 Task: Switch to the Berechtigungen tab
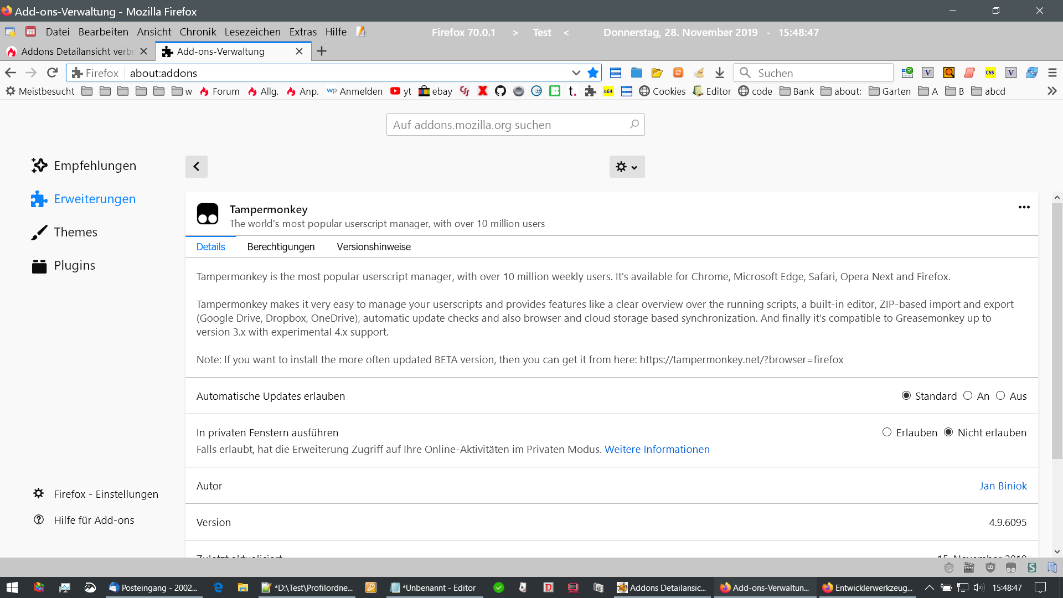coord(281,247)
